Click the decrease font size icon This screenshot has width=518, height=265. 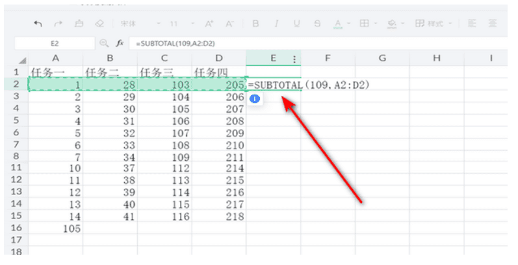click(x=229, y=23)
